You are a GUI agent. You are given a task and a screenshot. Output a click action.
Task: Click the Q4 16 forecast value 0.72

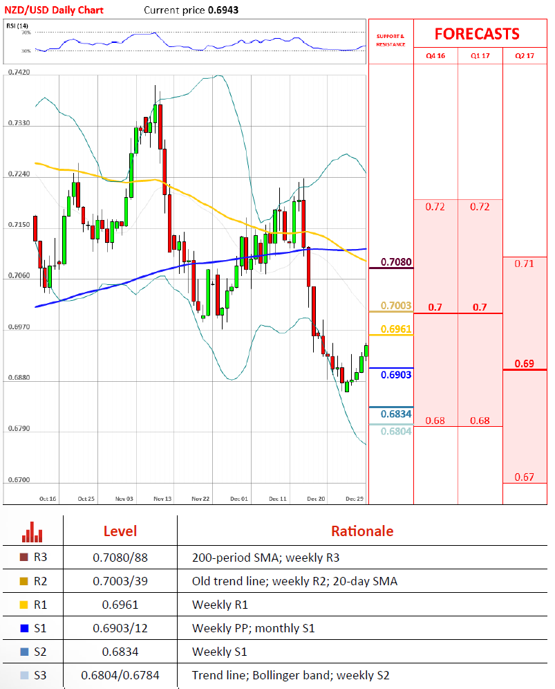pos(435,207)
